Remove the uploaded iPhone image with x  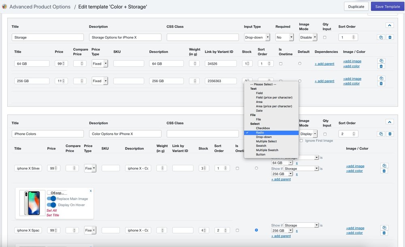click(x=91, y=191)
